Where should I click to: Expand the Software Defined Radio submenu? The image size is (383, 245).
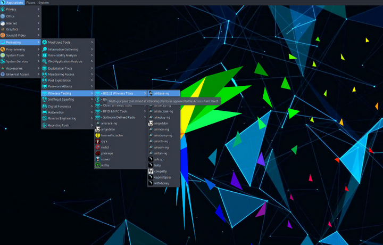click(120, 117)
